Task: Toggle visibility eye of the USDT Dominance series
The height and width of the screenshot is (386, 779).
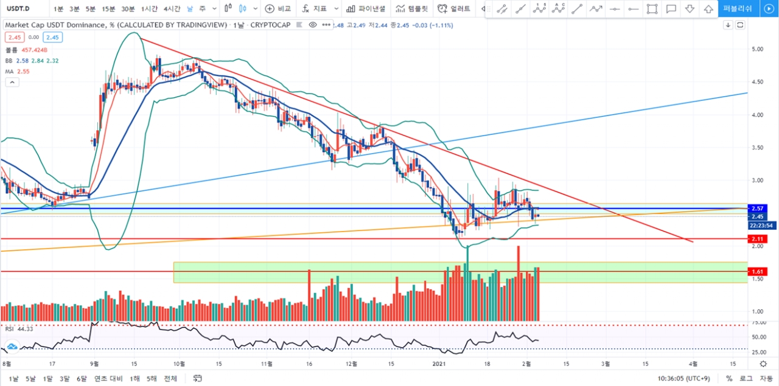Action: 313,25
